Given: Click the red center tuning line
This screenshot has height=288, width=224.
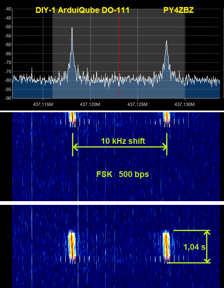Looking at the screenshot, I should (118, 53).
